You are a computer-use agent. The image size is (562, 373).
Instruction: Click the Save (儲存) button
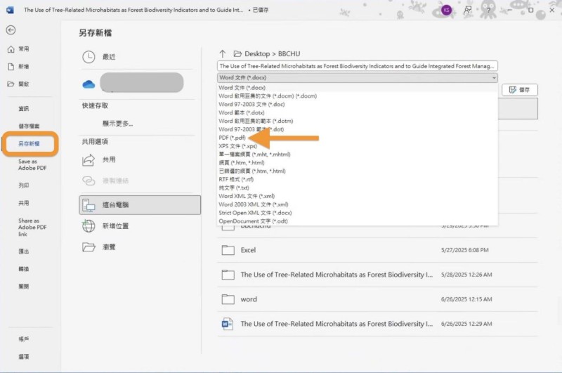coord(520,90)
